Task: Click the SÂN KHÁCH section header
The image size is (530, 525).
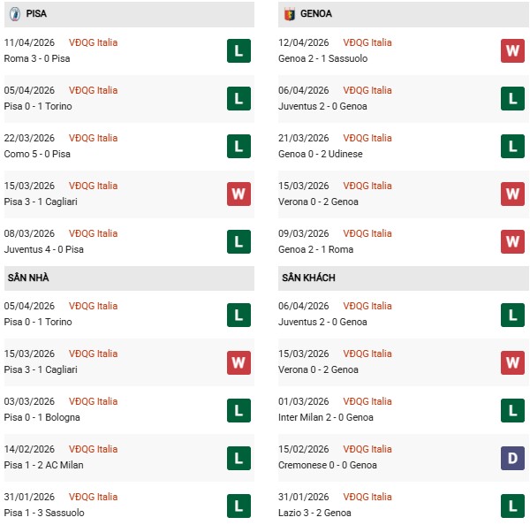Action: [x=308, y=278]
